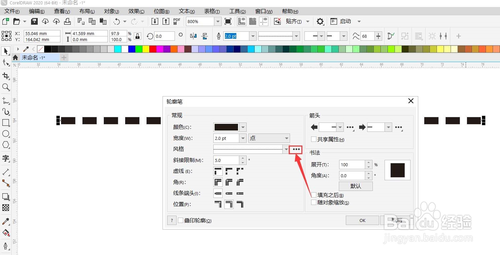The image size is (500, 255).
Task: Pick the cyan swatch in the palette
Action: pos(117,49)
